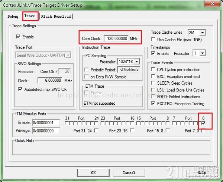Screen dimensions: 223x182
Task: Check ITM stimulus port 16 checkbox
Action: [132, 123]
